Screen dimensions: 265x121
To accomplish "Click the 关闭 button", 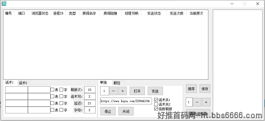I will pyautogui.click(x=126, y=111).
